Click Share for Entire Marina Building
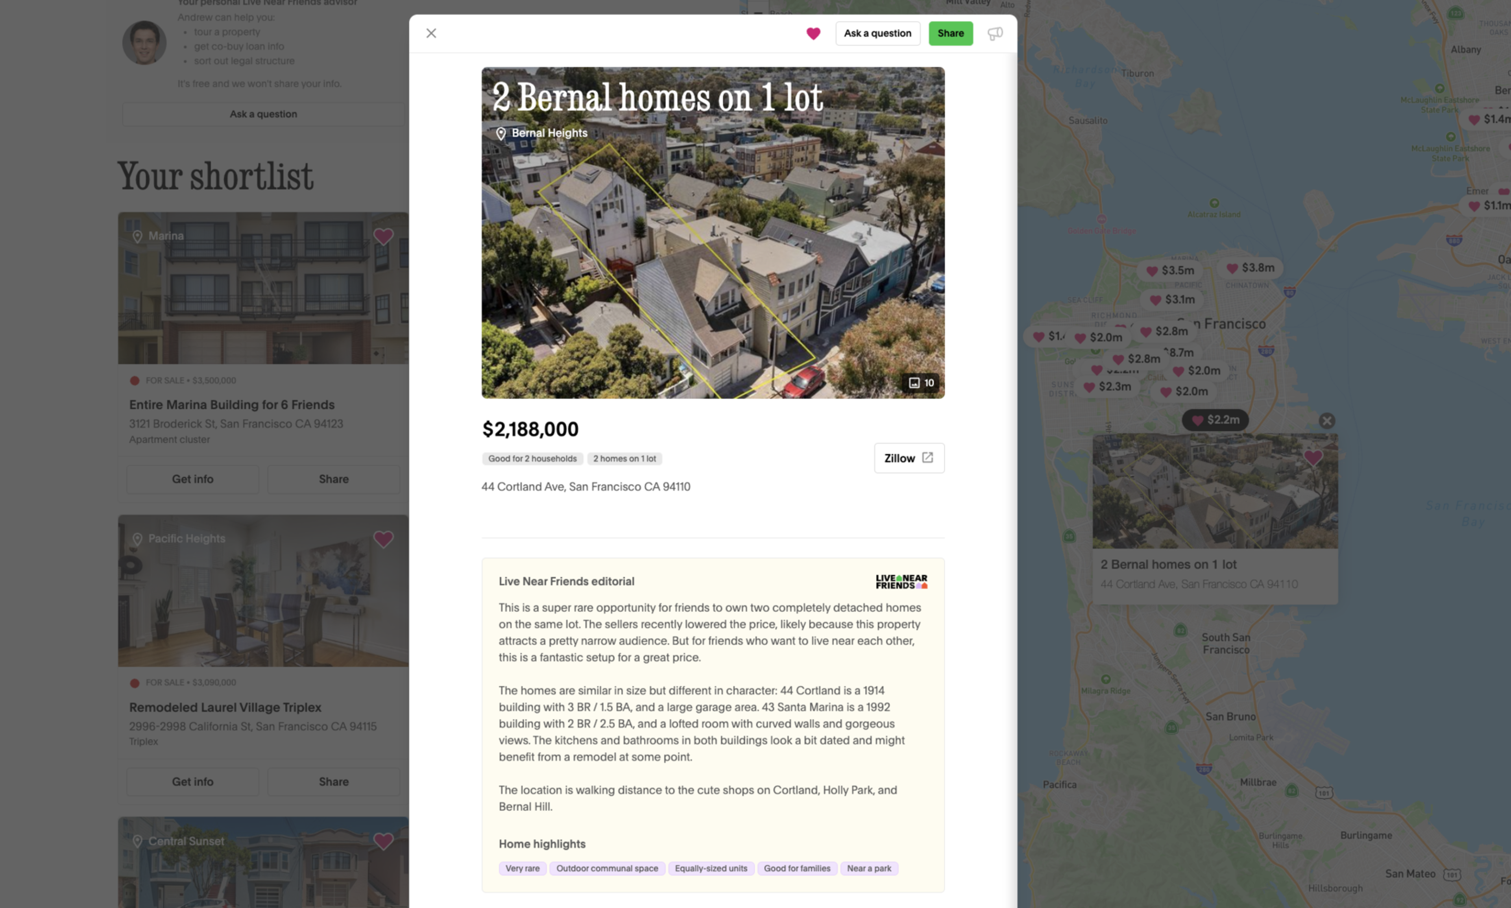Image resolution: width=1511 pixels, height=908 pixels. [x=333, y=479]
